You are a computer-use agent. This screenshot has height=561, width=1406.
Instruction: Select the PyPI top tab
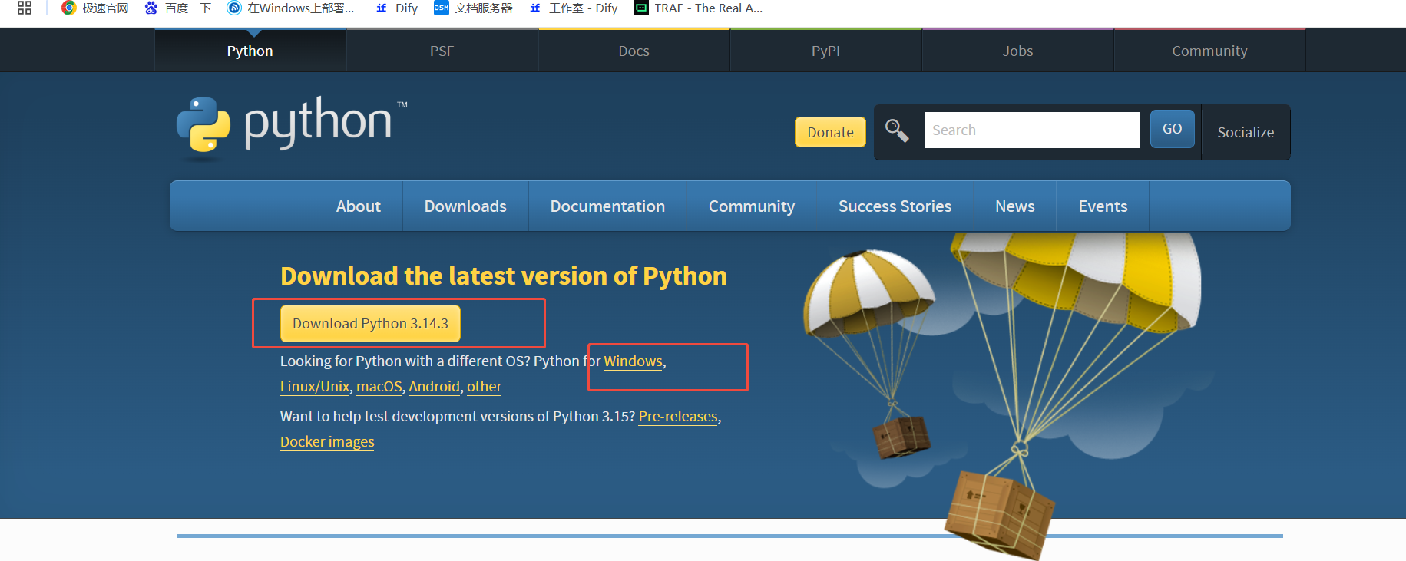coord(826,51)
